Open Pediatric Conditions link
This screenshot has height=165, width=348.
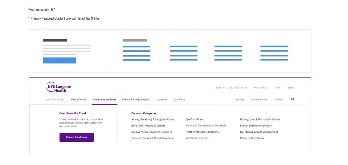click(x=252, y=138)
